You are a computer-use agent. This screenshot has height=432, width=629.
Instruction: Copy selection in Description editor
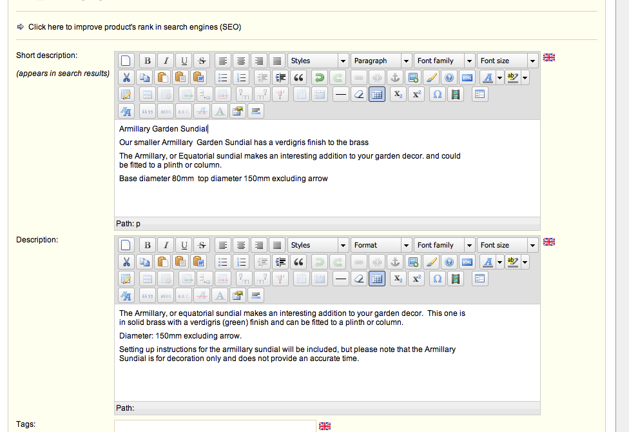144,262
